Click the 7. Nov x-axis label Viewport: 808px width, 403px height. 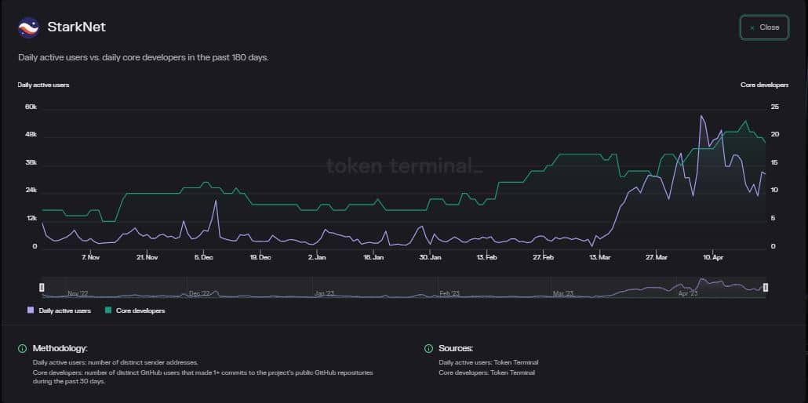click(90, 256)
